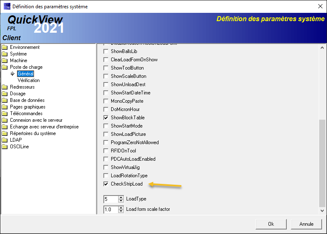This screenshot has width=327, height=234.
Task: Increase the LoadType value with up arrow
Action: point(121,198)
